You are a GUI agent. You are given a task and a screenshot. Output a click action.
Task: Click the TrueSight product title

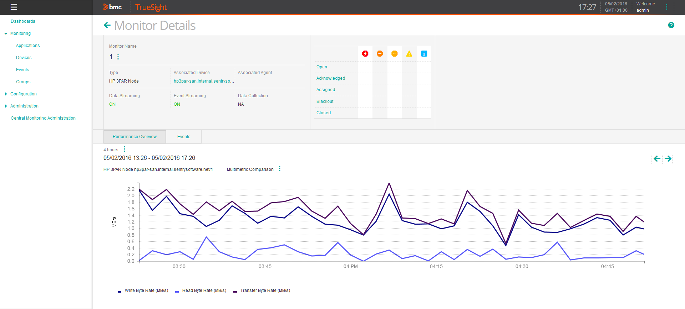click(x=151, y=7)
